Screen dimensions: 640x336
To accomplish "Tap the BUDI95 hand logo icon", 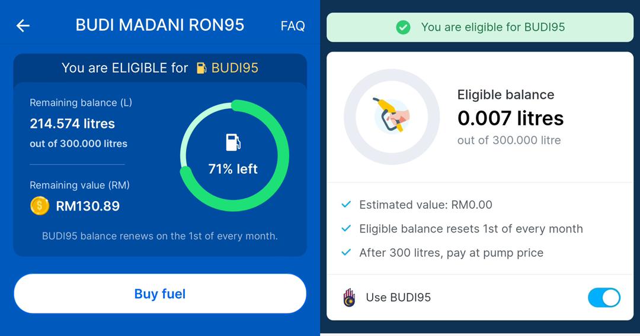I will click(x=350, y=298).
